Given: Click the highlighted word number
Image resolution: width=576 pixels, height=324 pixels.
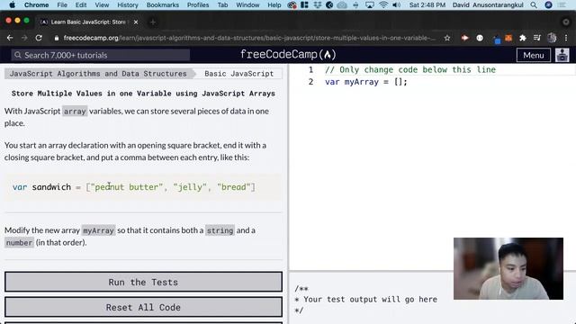Looking at the screenshot, I should click(19, 242).
